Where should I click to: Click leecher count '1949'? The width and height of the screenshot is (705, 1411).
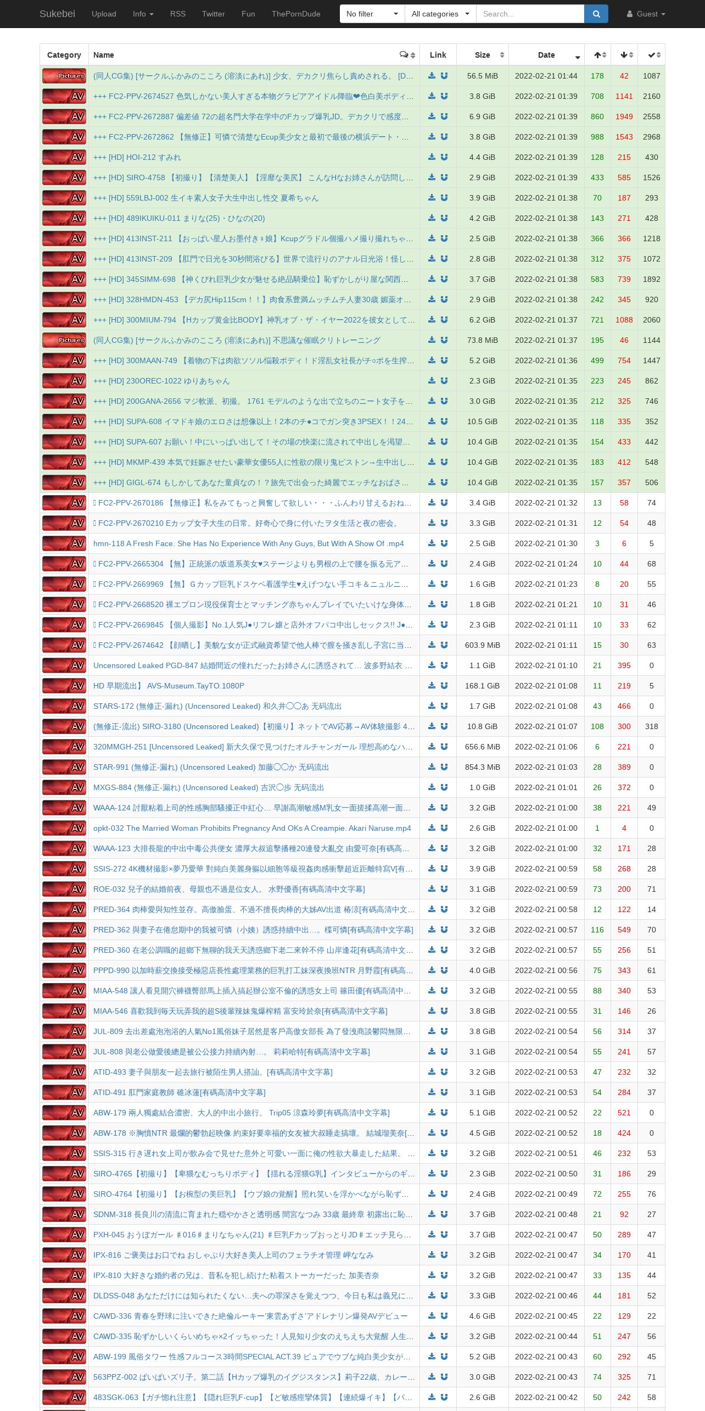(x=624, y=116)
